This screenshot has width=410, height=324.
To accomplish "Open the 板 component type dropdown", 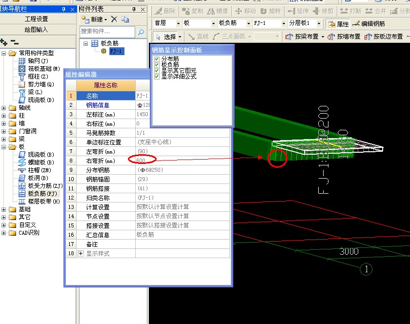I will coord(213,23).
